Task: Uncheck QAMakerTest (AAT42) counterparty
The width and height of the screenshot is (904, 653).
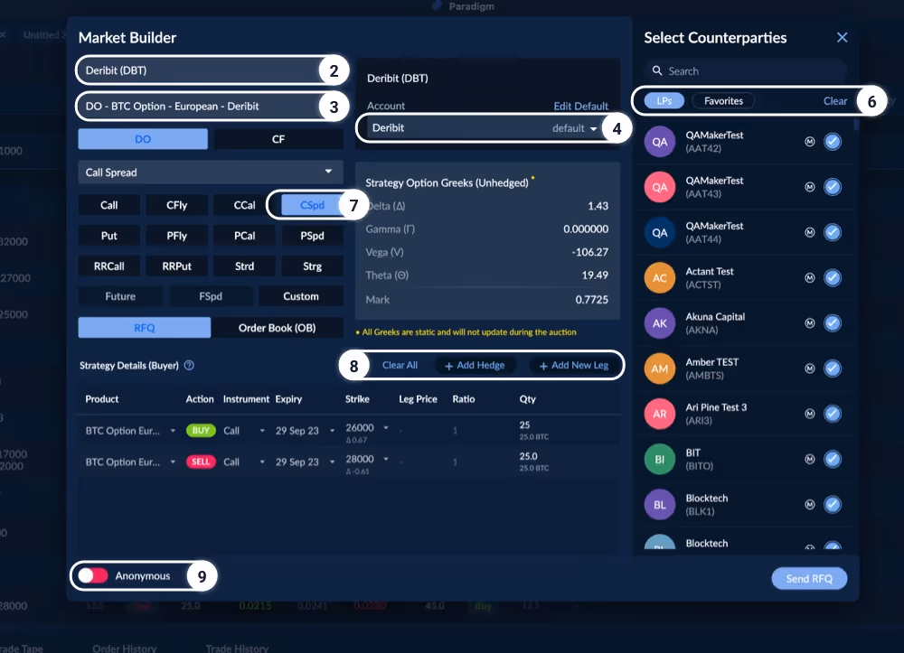Action: 833,142
